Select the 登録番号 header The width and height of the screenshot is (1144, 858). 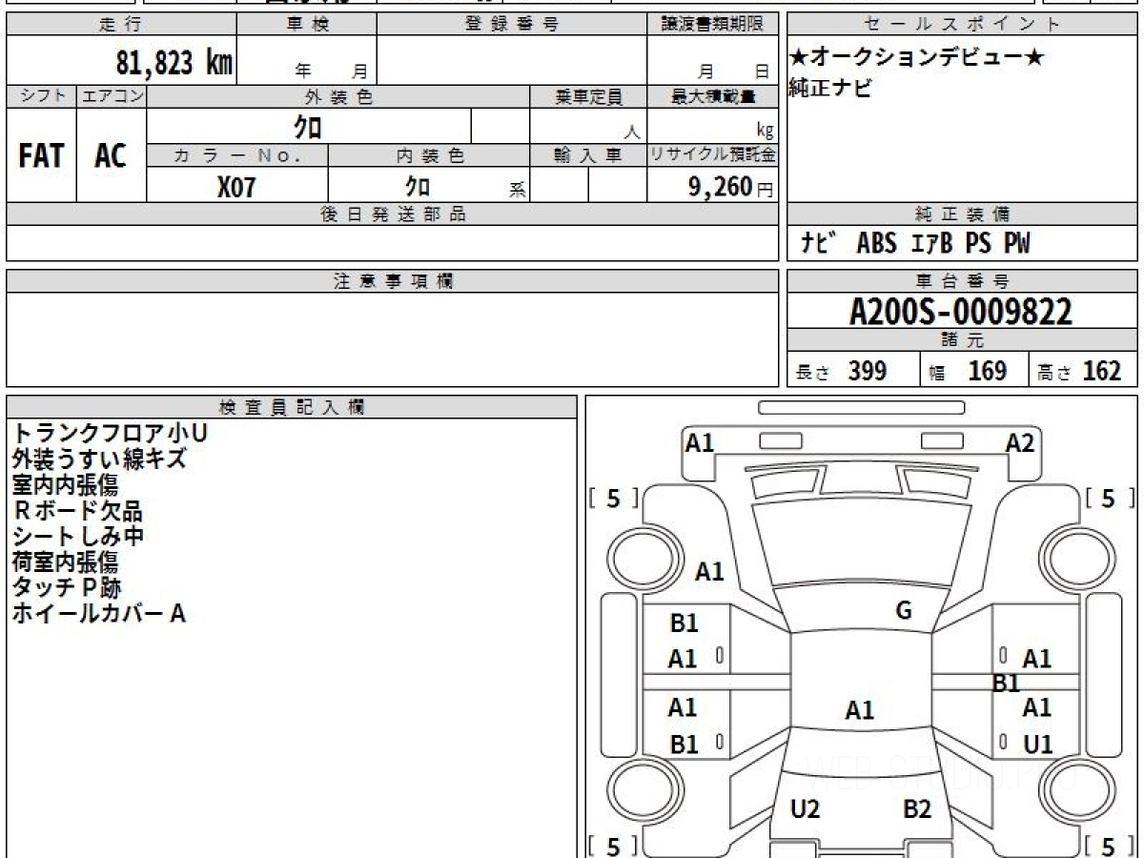(512, 25)
